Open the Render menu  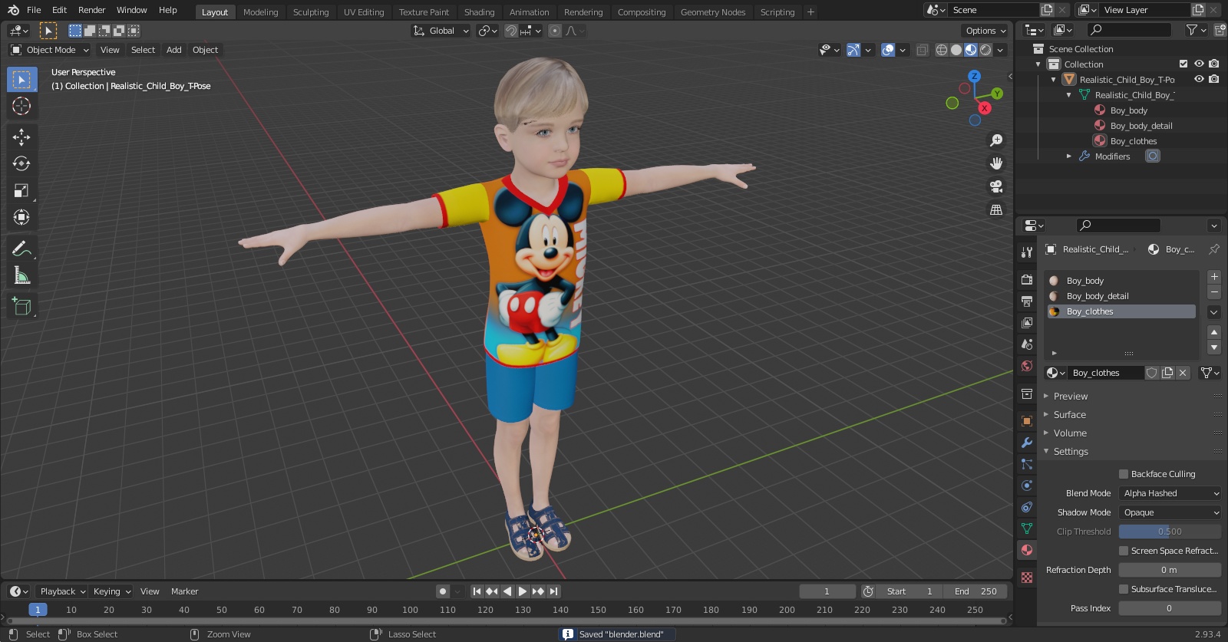[x=91, y=10]
